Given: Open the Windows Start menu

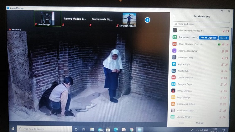Looking at the screenshot, I should pos(13,129).
